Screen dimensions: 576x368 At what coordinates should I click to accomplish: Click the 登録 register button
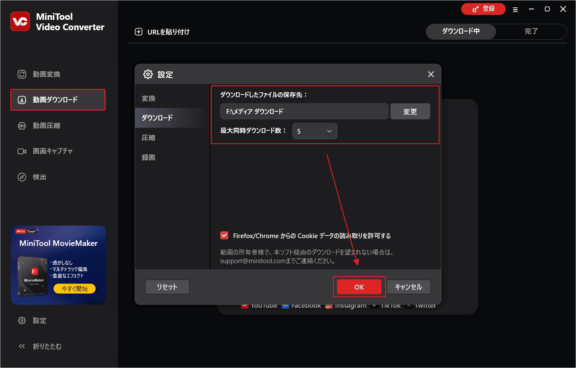pyautogui.click(x=483, y=9)
